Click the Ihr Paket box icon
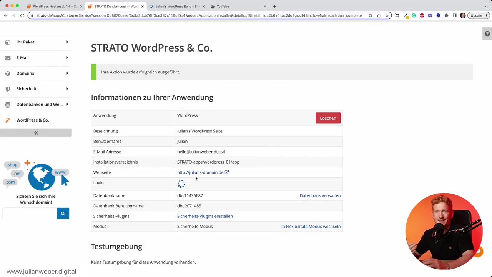Viewport: 492px width, 277px height. click(x=8, y=42)
